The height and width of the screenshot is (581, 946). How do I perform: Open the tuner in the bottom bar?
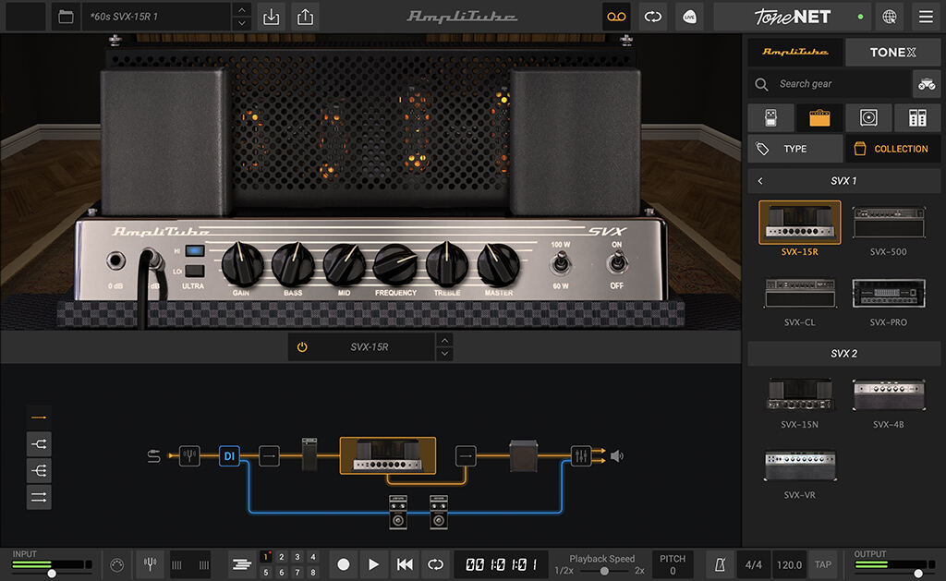tap(150, 563)
